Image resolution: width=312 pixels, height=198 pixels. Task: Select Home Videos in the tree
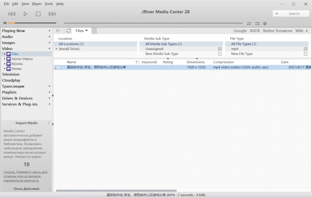click(x=22, y=59)
